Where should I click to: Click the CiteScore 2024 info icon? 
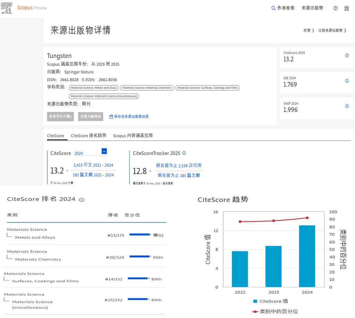(x=347, y=55)
